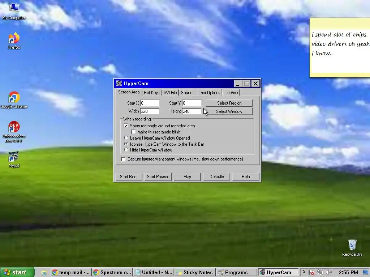The height and width of the screenshot is (277, 370).
Task: Select the Embarcadero Dev-C++ desktop shortcut
Action: pos(14,132)
